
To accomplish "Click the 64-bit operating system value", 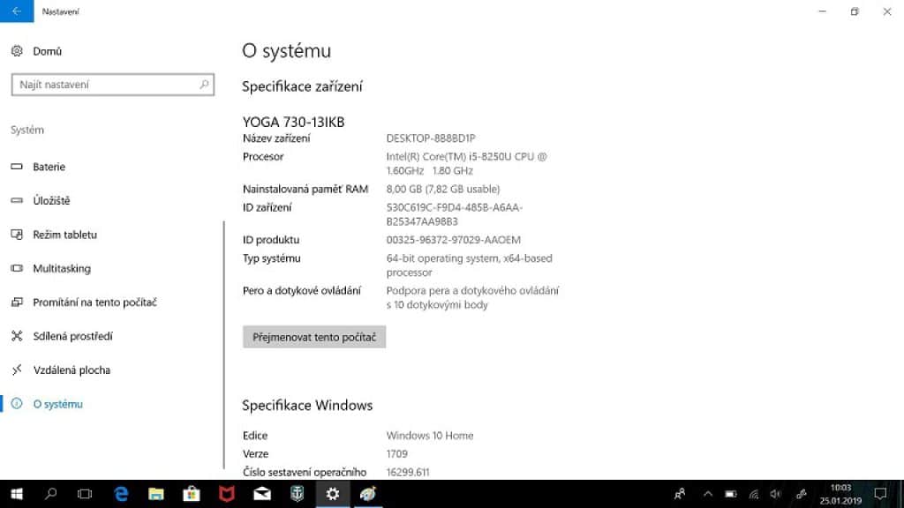I will coord(469,265).
